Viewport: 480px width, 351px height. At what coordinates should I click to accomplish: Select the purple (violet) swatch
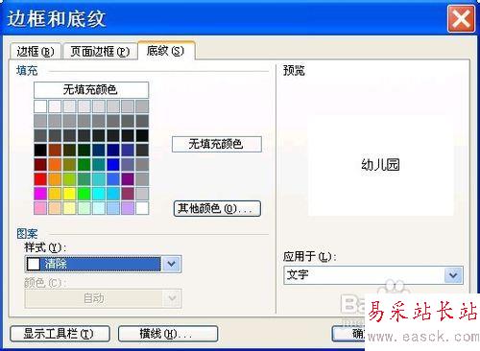128,179
